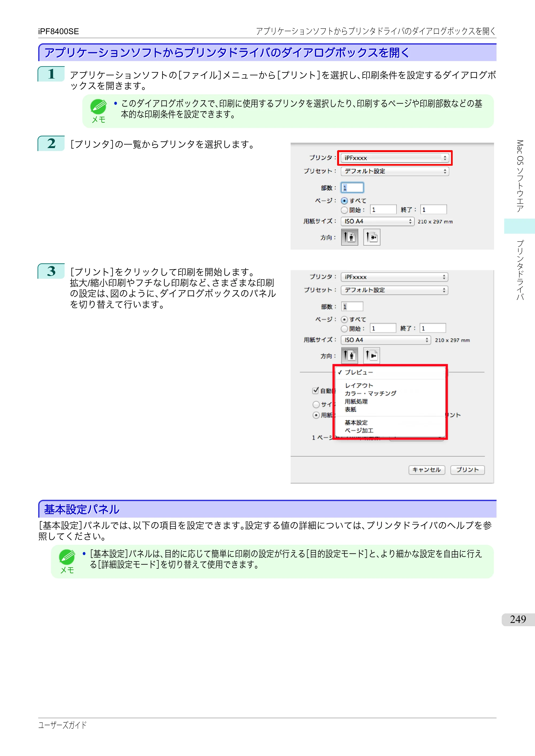
Task: Expand the プリンタ iPFxxxx dropdown in step 3 dialog
Action: pyautogui.click(x=394, y=277)
